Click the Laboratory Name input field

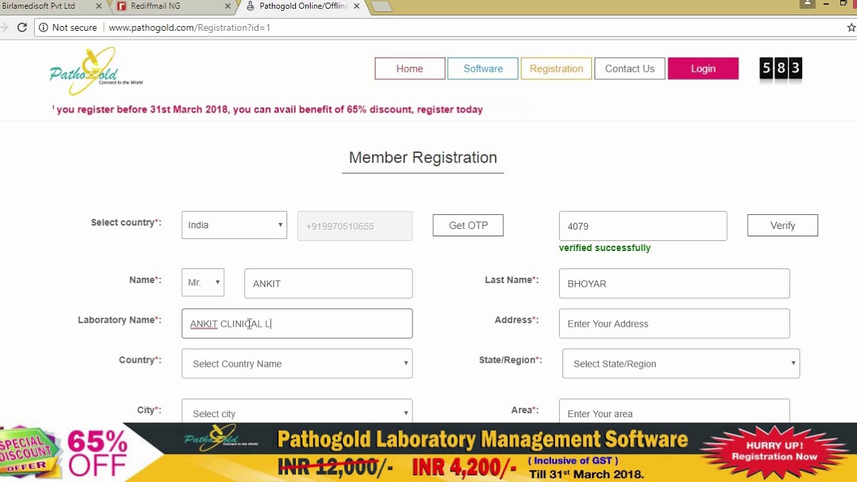[297, 323]
